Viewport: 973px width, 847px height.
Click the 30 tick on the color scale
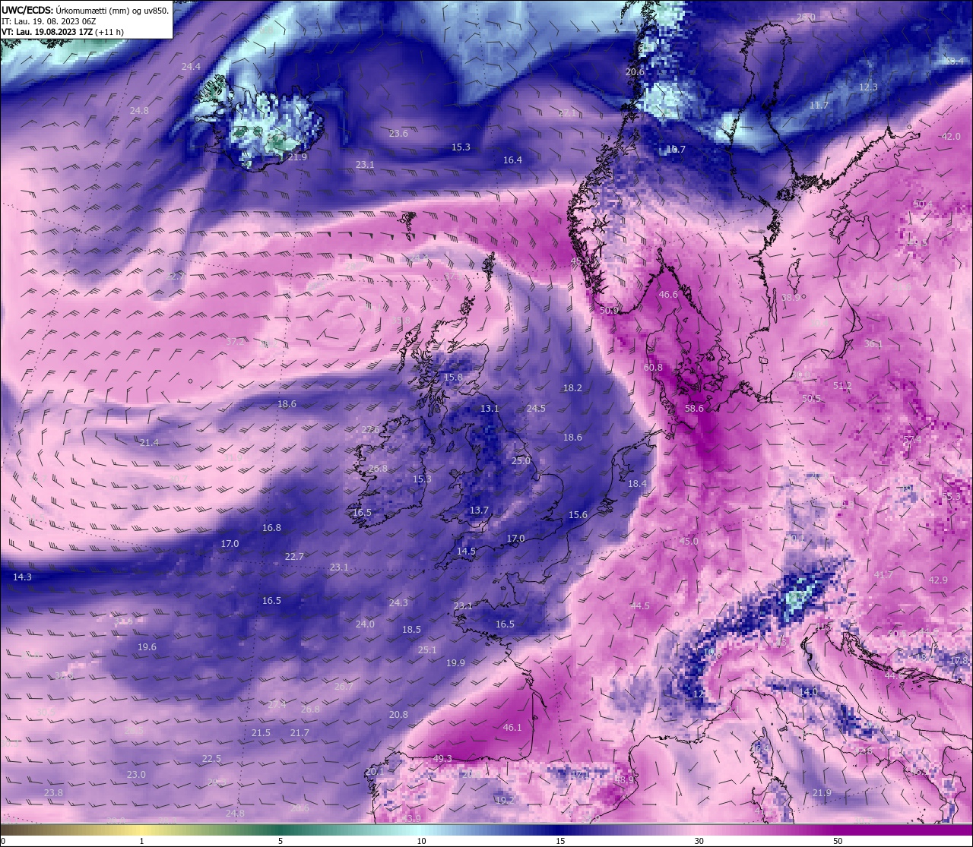[699, 841]
